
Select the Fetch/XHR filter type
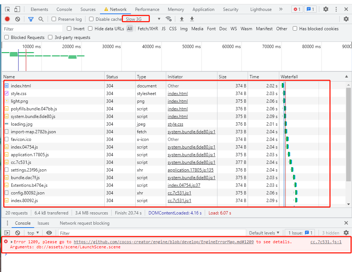tap(148, 29)
